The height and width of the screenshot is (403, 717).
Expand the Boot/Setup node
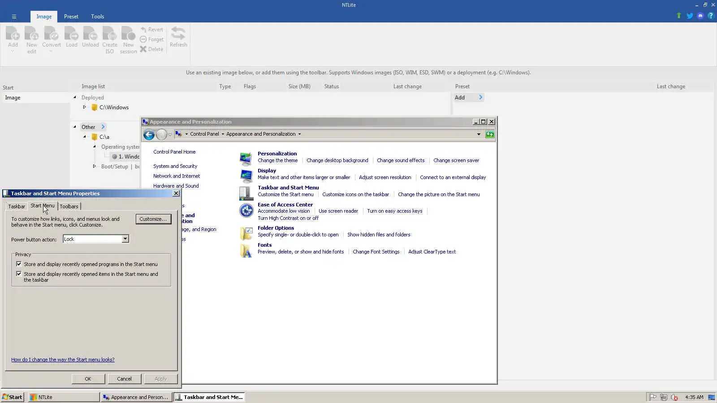tap(94, 166)
